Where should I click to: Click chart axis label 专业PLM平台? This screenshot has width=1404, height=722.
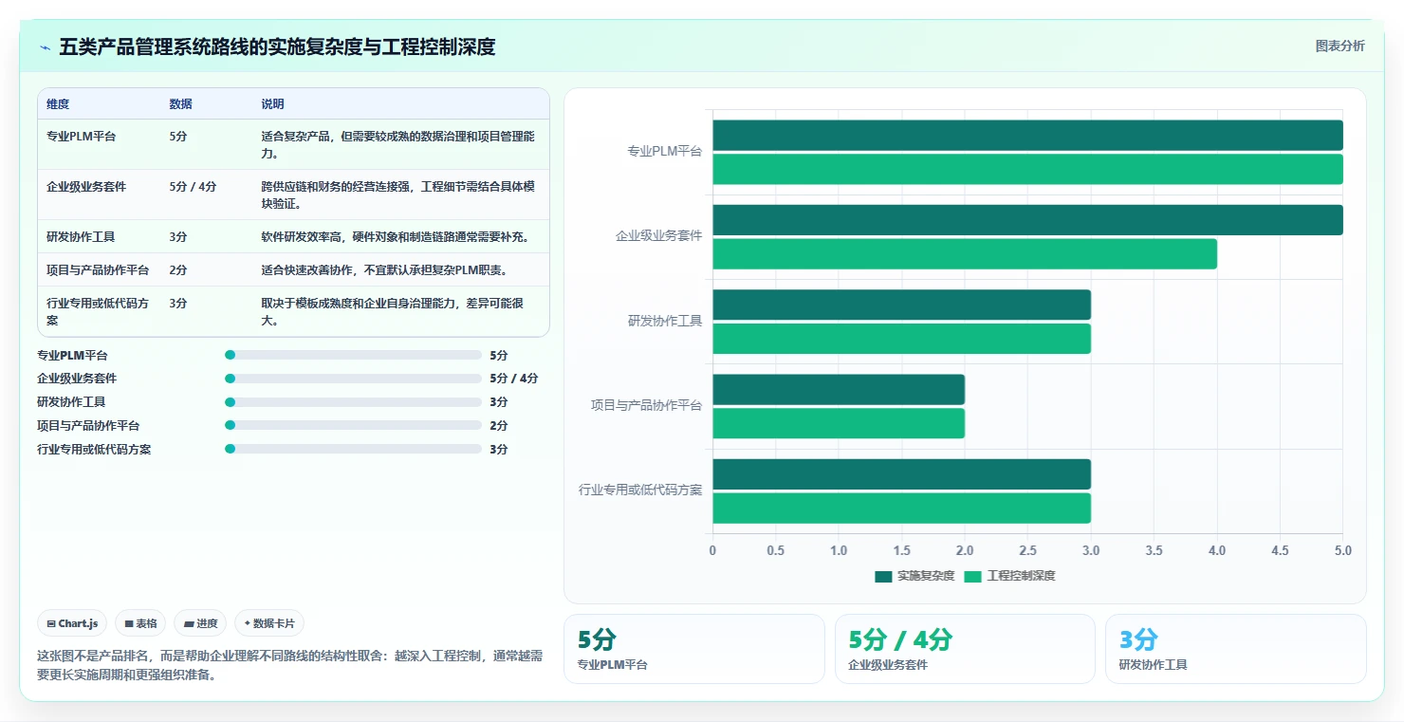pyautogui.click(x=665, y=152)
